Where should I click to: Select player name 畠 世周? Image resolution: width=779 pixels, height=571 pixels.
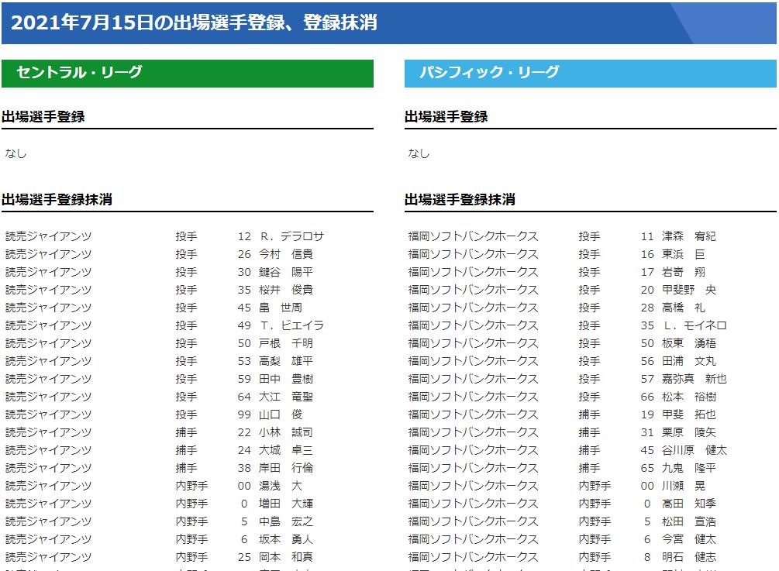coord(281,308)
